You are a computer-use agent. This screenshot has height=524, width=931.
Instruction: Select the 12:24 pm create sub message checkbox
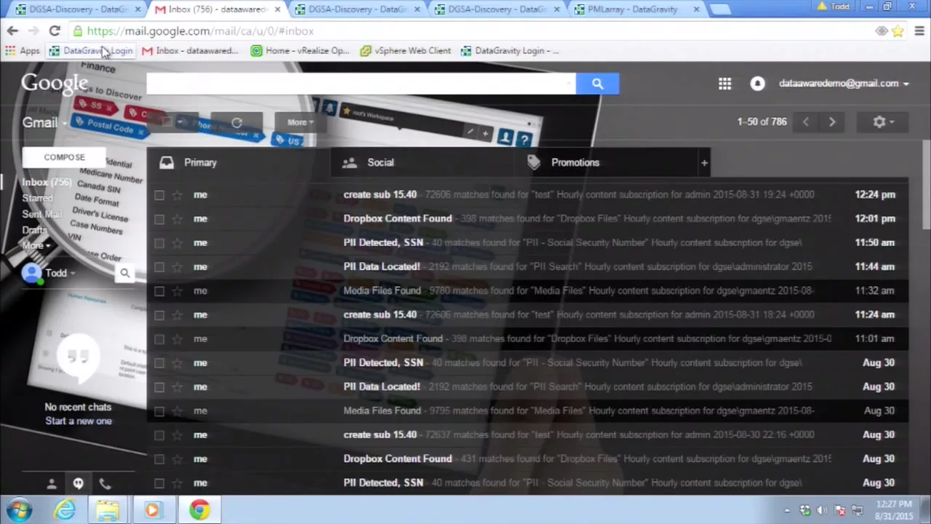coord(159,195)
